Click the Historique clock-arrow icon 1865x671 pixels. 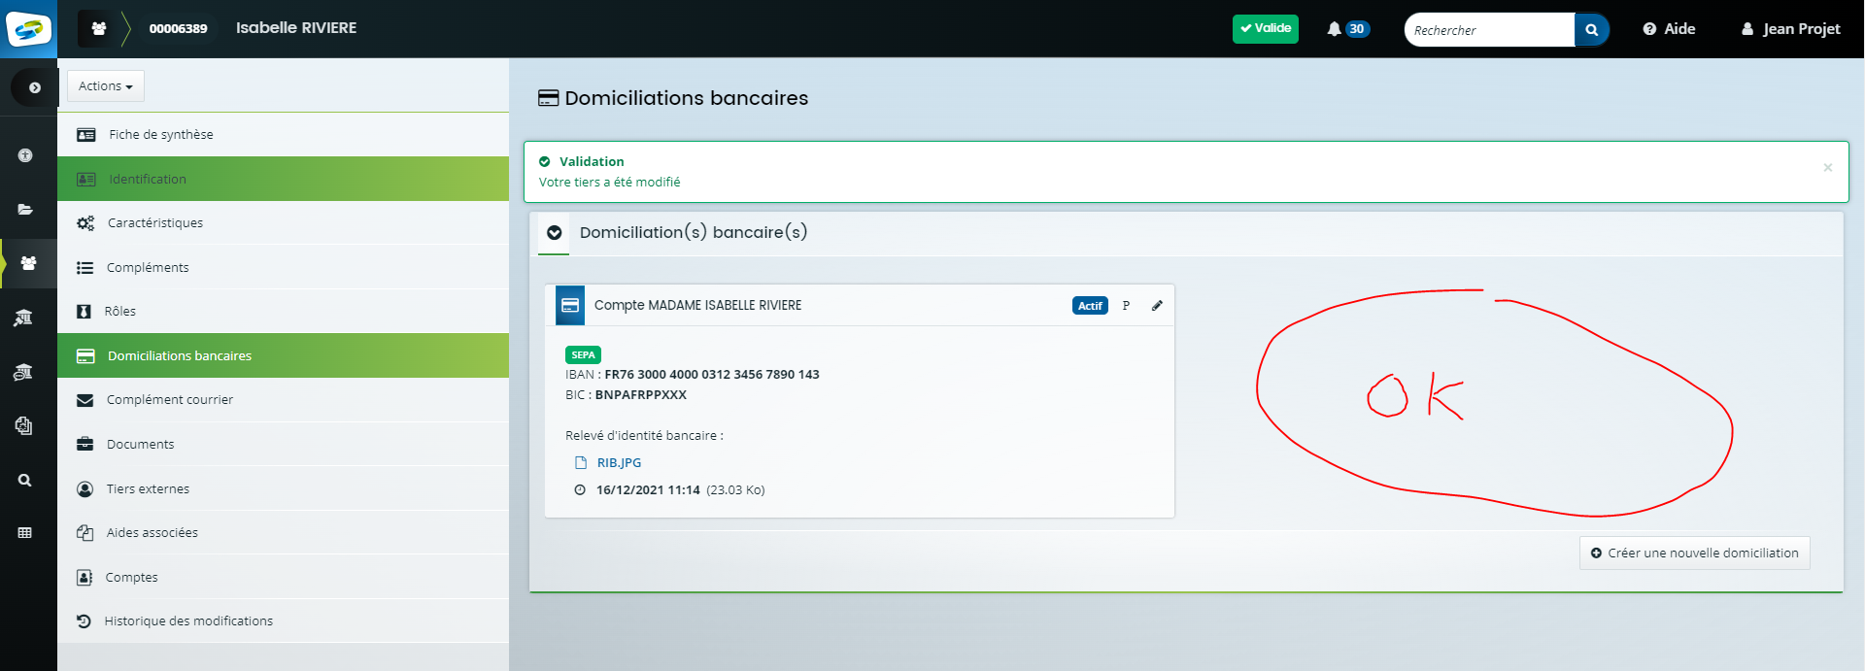[x=84, y=621]
